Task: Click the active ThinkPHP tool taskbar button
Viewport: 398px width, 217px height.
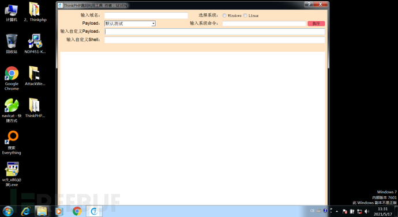Action: (94, 211)
